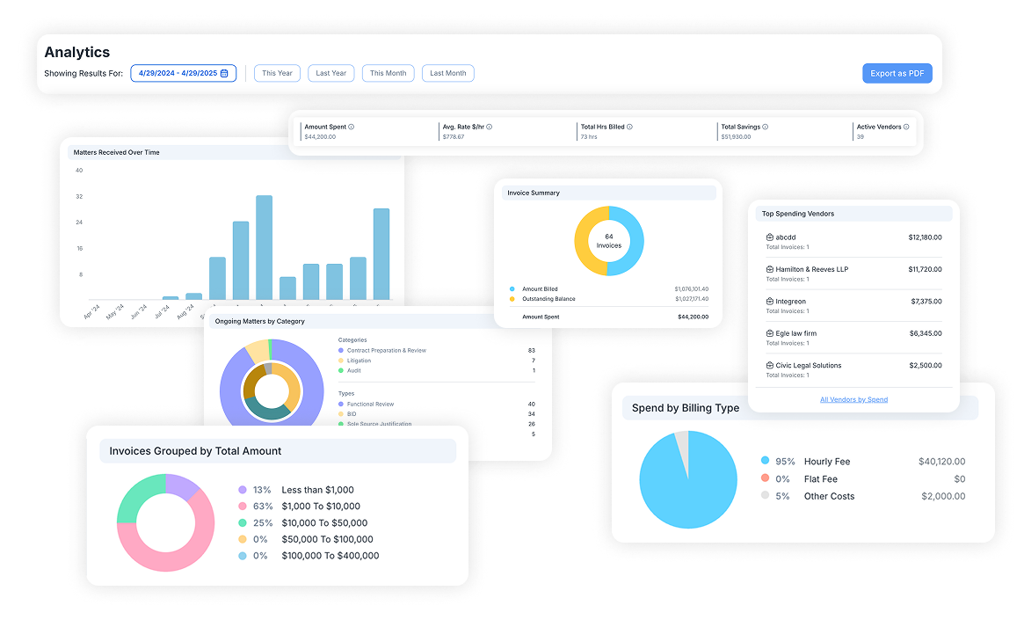
Task: Click the Top Spending Vendors card title
Action: tap(797, 214)
